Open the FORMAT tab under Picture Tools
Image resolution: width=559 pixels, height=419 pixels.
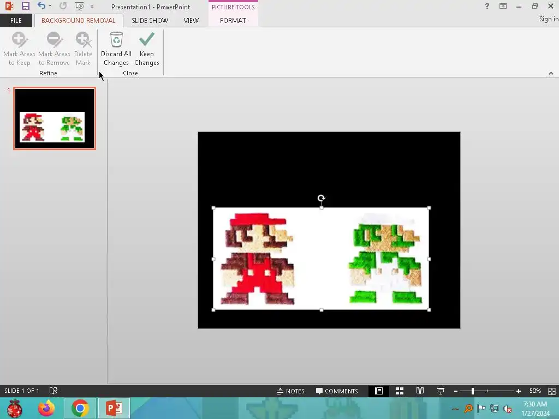point(233,21)
